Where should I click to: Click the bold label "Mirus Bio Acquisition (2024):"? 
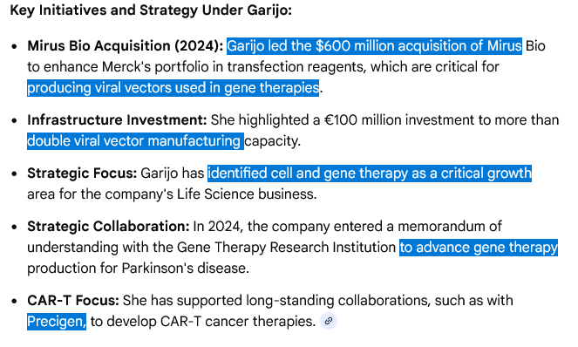pos(126,46)
